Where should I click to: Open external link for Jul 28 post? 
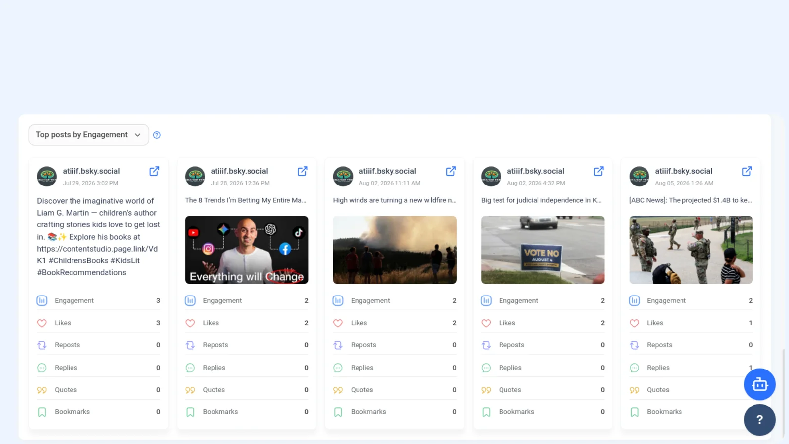click(x=303, y=171)
